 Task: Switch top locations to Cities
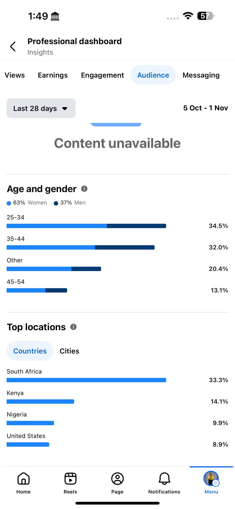click(x=69, y=351)
